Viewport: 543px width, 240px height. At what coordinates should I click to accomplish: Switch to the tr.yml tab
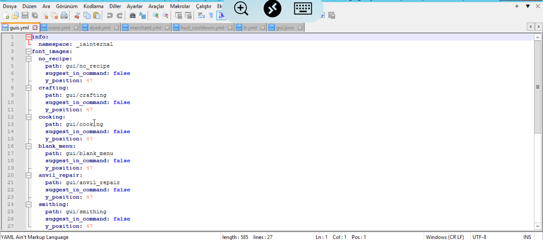[250, 28]
